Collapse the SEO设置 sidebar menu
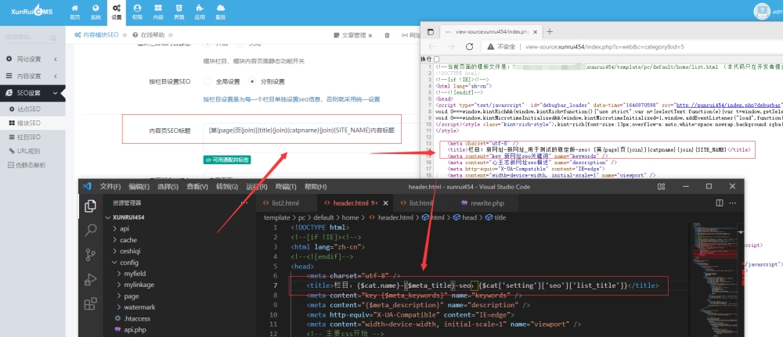Viewport: 783px width, 337px height. click(x=32, y=93)
